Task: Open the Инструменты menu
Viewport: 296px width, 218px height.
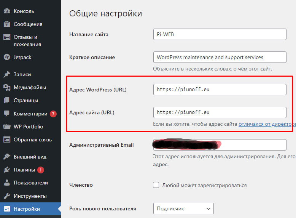Action: (30, 196)
